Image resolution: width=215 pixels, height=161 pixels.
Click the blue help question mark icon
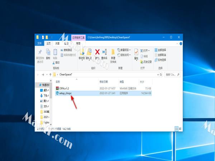tap(181, 44)
